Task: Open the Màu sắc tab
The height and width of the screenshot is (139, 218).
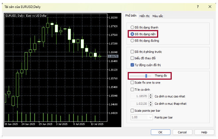Action: click(x=158, y=16)
